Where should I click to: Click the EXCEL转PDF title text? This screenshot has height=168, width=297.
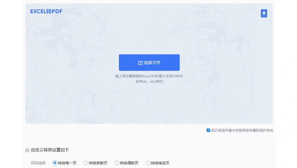46,11
